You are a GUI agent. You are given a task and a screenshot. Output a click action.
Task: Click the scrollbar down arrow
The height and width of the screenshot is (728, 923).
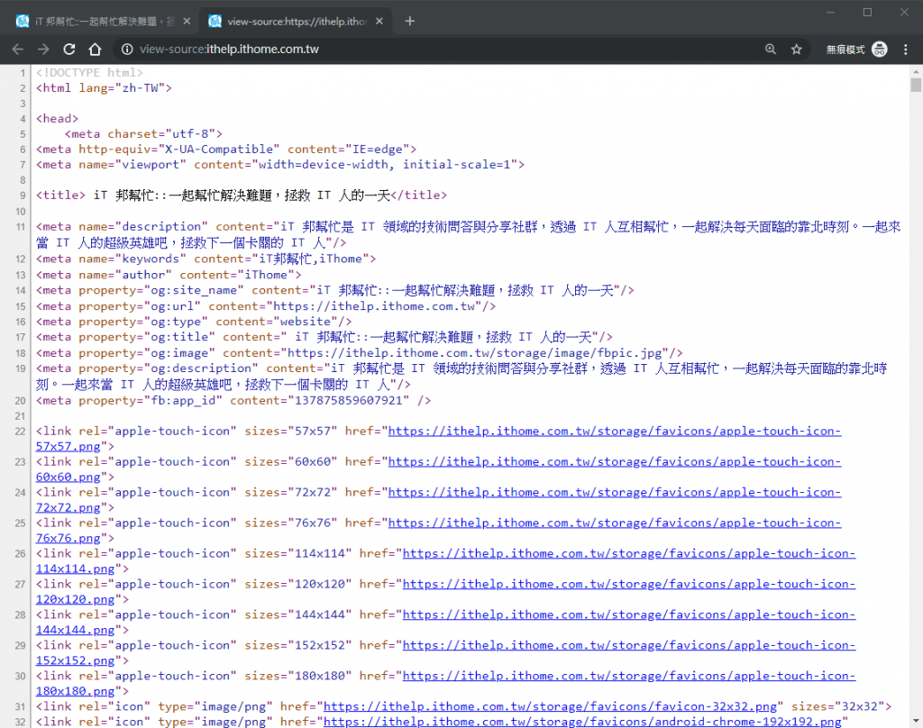point(916,721)
